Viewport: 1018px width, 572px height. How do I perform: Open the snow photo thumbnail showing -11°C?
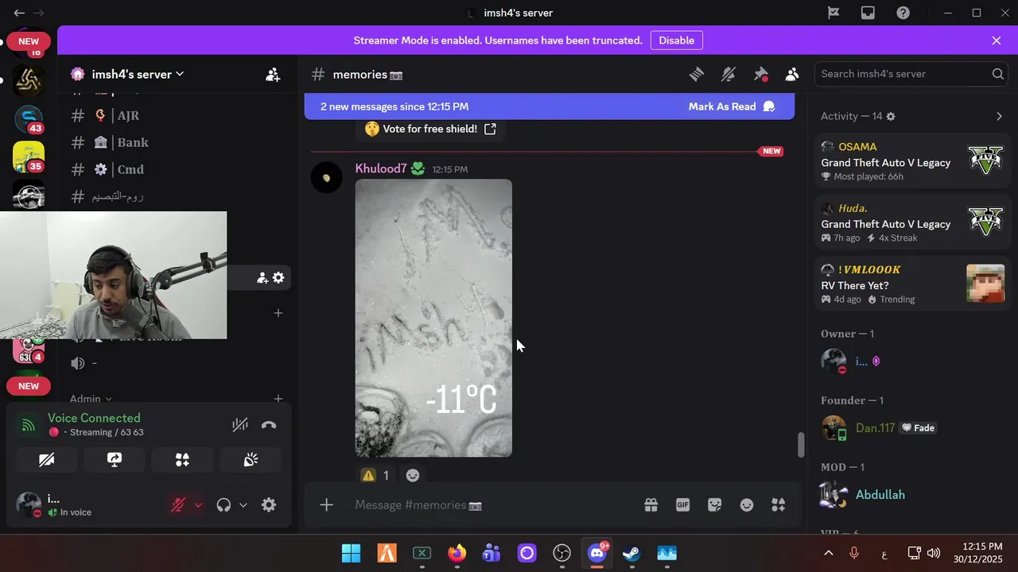433,318
